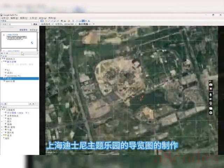Select the record tour toolbar icon

click(57, 21)
